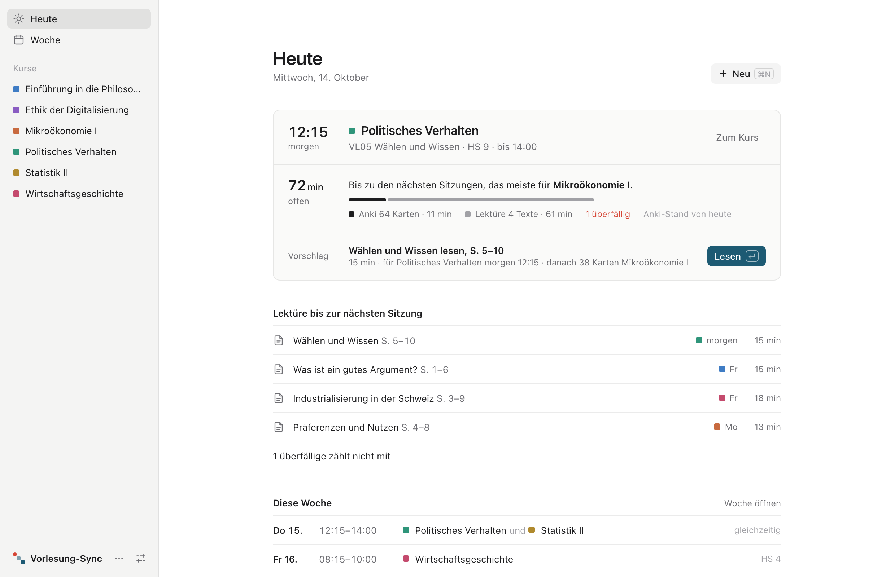Open reading row 'Was ist ein gutes Argument?'
The width and height of the screenshot is (895, 577).
pyautogui.click(x=527, y=369)
